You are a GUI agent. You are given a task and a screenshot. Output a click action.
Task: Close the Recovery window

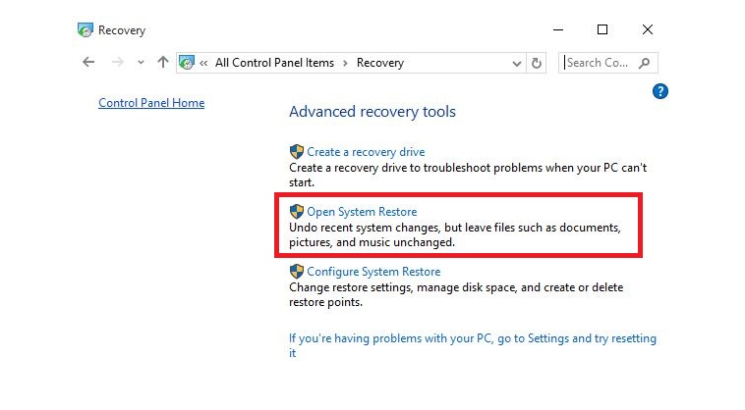pyautogui.click(x=647, y=29)
